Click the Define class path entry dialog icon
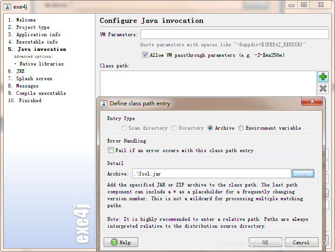The image size is (335, 252). click(x=104, y=104)
